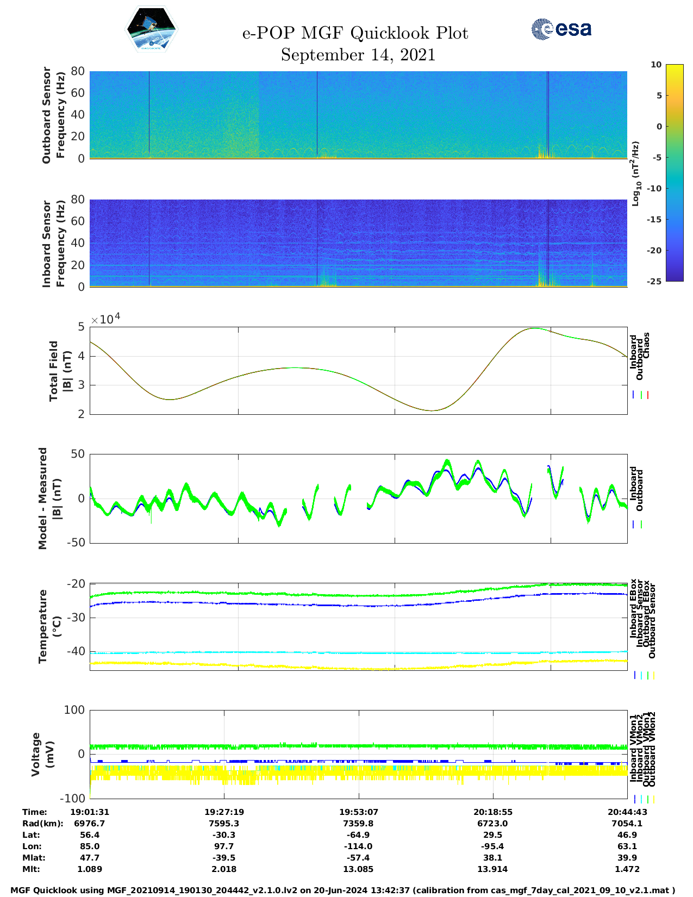
Task: Click the Model - Measured |B| plot
Action: click(x=358, y=499)
